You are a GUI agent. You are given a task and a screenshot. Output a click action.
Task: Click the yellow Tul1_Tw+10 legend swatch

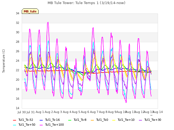(x=114, y=120)
